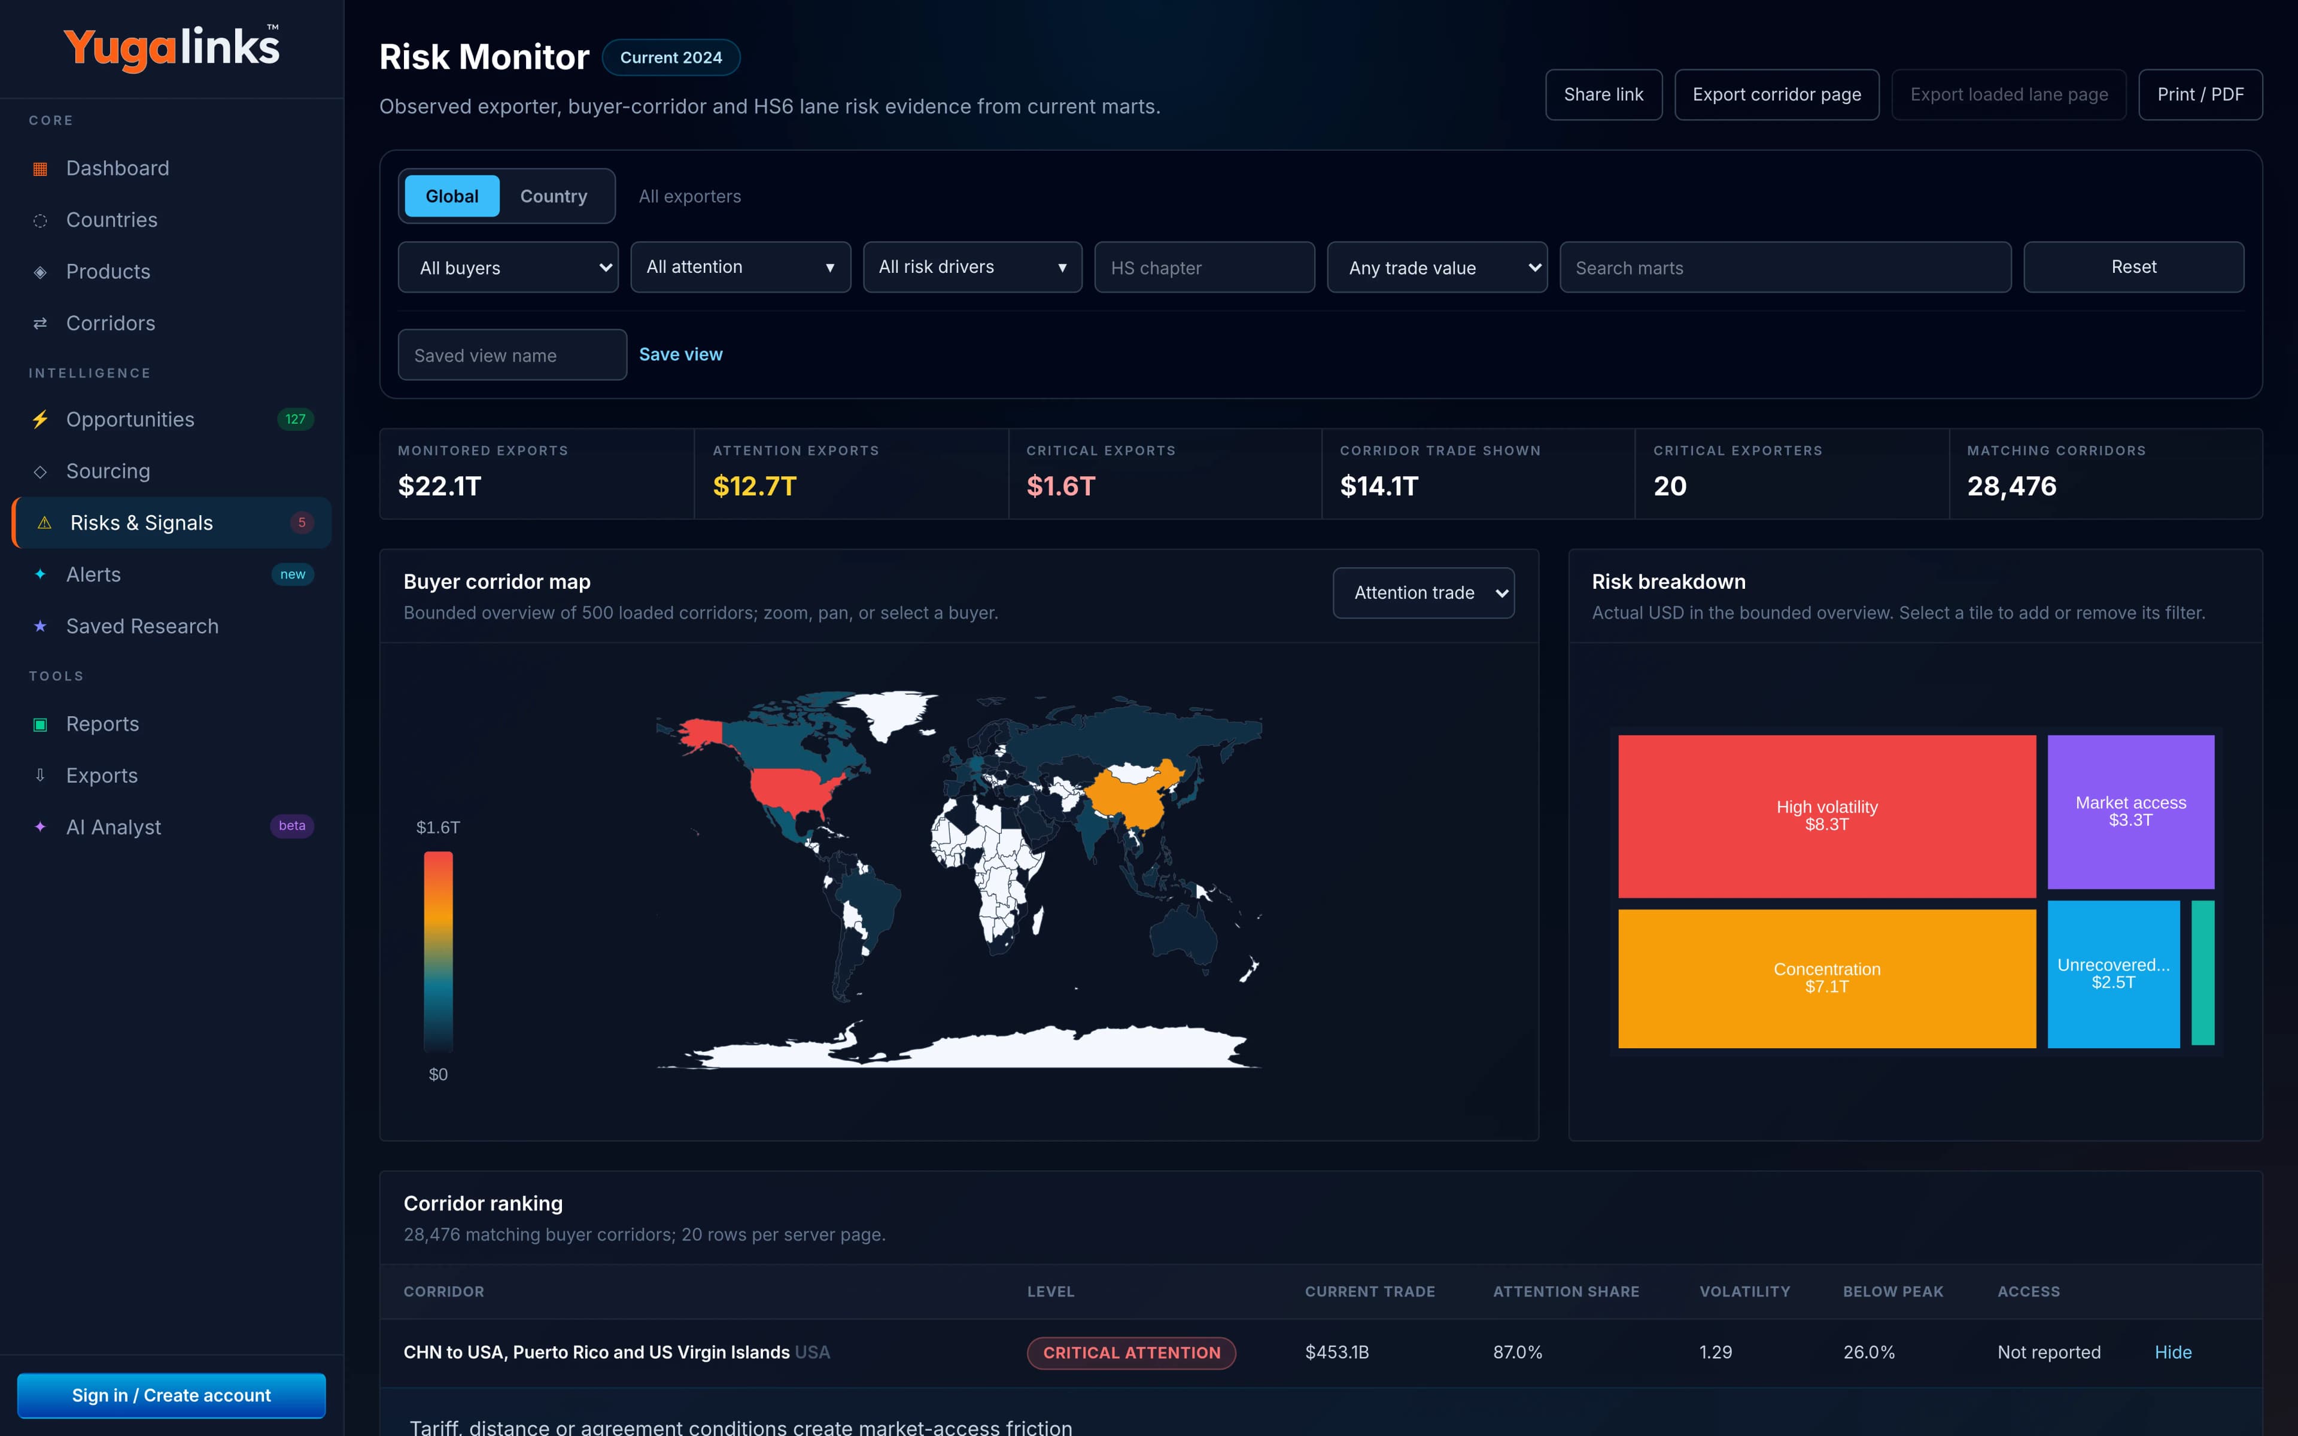Click the Opportunities lightning bolt icon
The height and width of the screenshot is (1436, 2298).
pyautogui.click(x=40, y=420)
